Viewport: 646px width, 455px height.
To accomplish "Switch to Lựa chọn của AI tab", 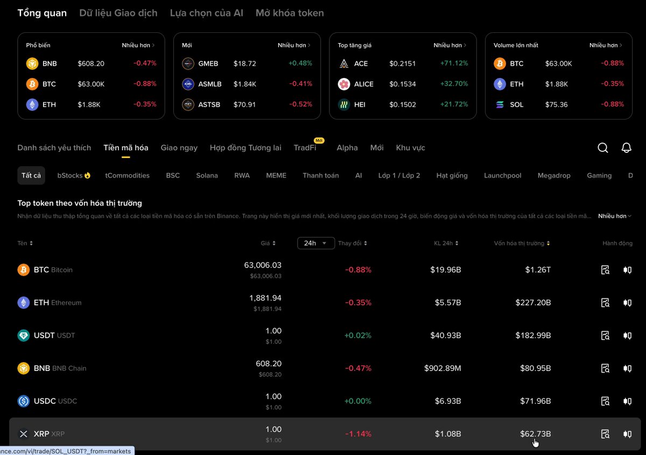I will 207,13.
